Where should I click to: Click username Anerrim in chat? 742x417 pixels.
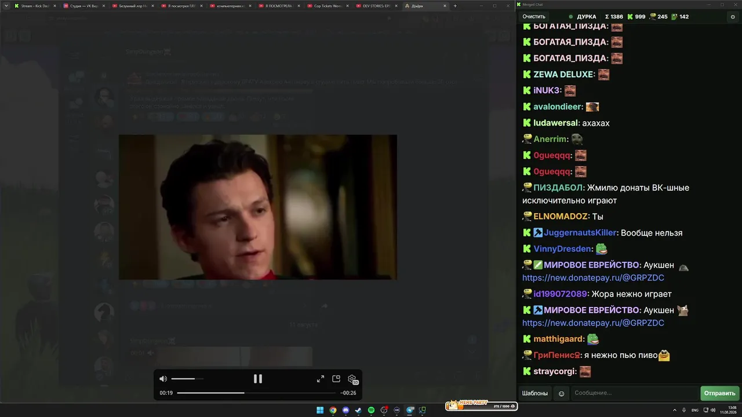click(550, 140)
